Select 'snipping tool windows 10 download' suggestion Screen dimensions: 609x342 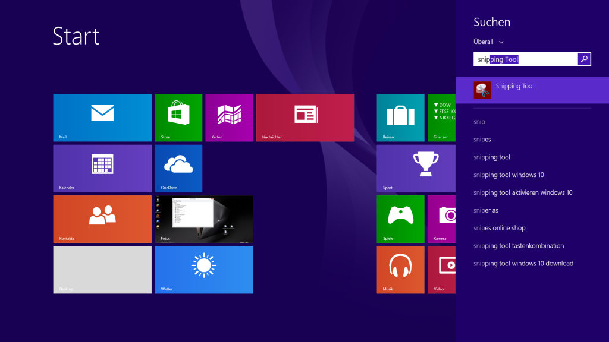click(x=523, y=264)
